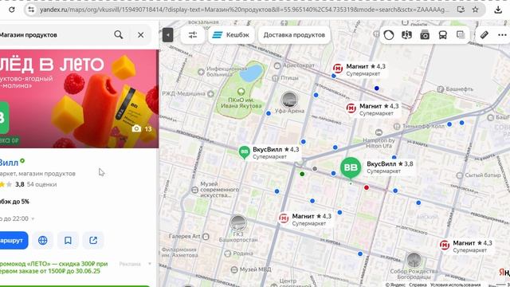Select the Родина cinema label
This screenshot has width=510, height=287.
point(243,254)
